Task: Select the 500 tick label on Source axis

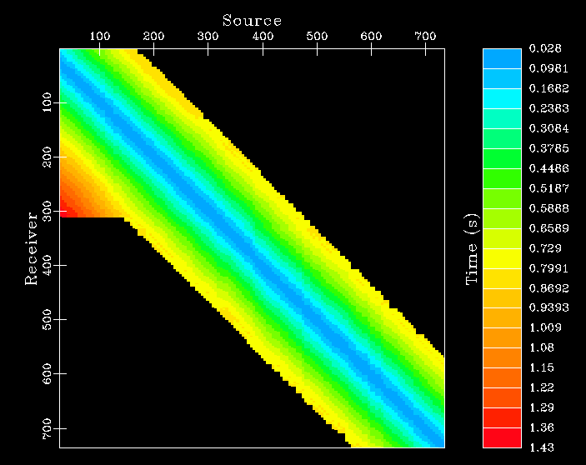Action: pyautogui.click(x=317, y=36)
